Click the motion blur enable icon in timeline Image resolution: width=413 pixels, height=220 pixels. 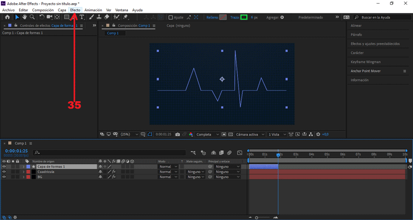tap(229, 153)
